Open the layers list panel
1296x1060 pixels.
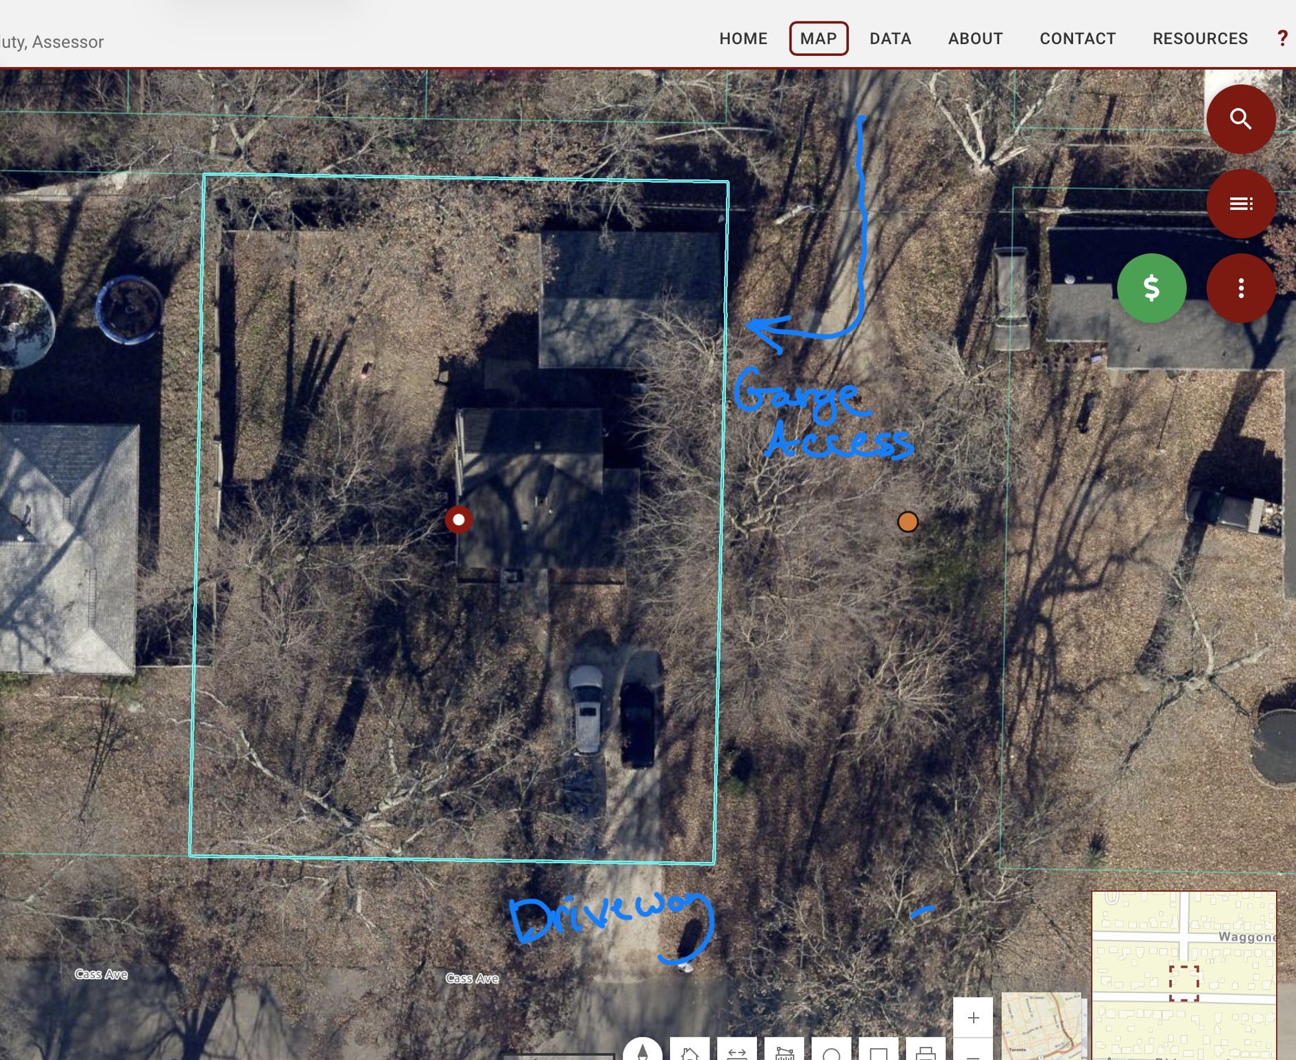click(1240, 204)
